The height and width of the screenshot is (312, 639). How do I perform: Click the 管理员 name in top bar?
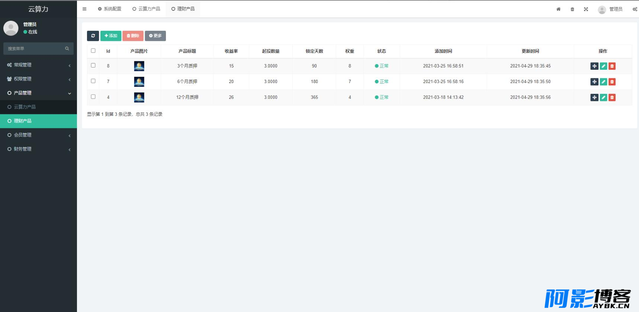616,9
